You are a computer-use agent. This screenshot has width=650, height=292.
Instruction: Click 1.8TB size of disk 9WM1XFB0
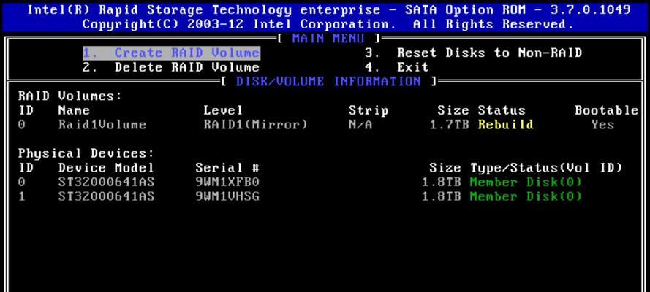[x=442, y=182]
